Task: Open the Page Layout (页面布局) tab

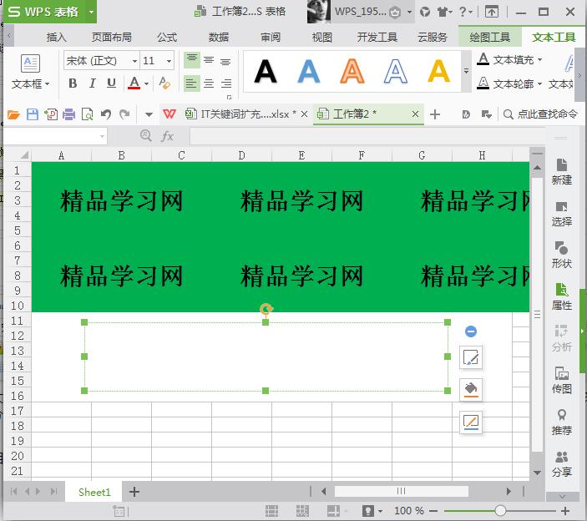Action: [112, 37]
